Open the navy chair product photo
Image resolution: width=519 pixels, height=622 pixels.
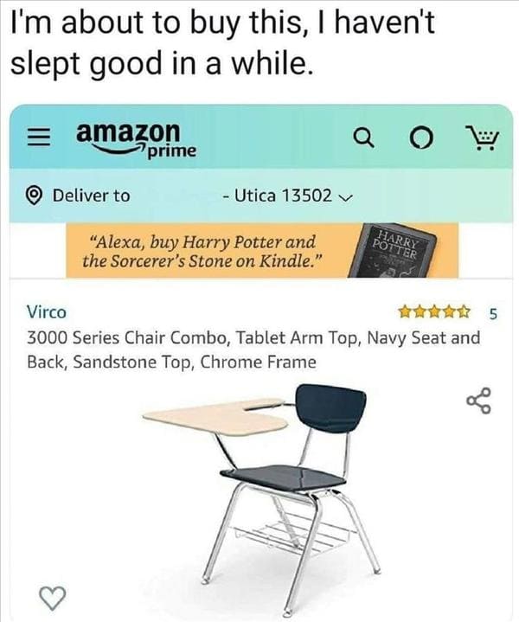click(262, 497)
